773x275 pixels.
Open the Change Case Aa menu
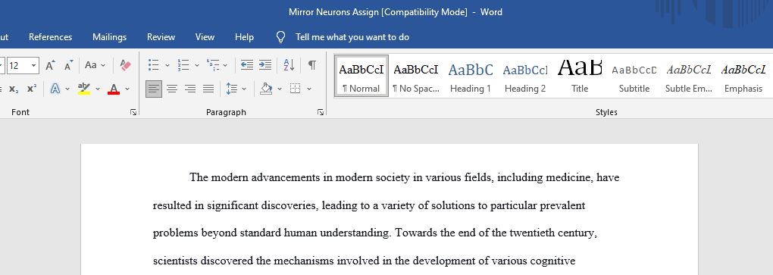[x=95, y=65]
